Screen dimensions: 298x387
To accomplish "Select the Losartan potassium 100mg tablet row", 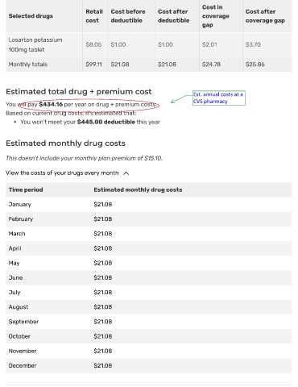I will coord(149,44).
